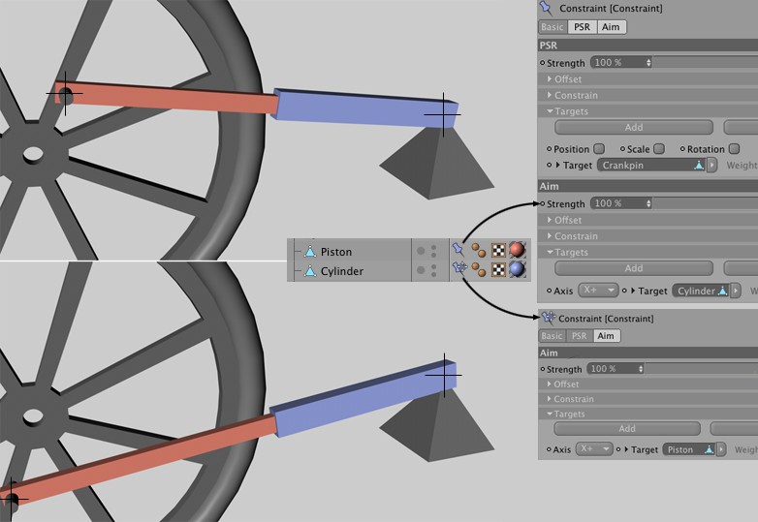Expand the Offset section under PSR
This screenshot has width=758, height=522.
tap(551, 79)
